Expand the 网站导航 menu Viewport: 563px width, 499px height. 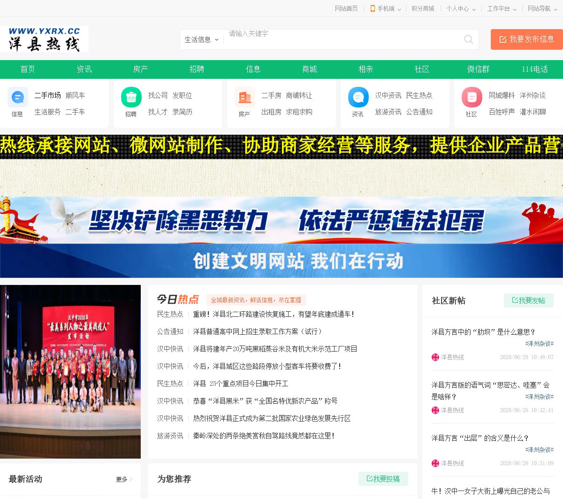[542, 8]
